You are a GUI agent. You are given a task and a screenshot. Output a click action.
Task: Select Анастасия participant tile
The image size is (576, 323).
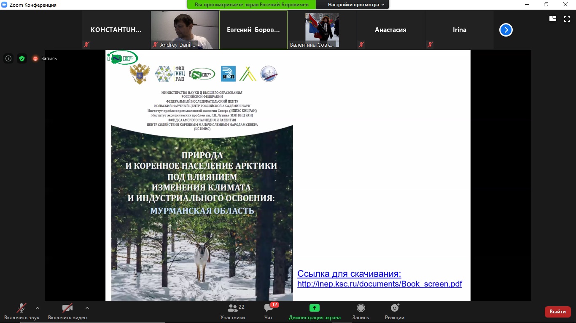390,30
